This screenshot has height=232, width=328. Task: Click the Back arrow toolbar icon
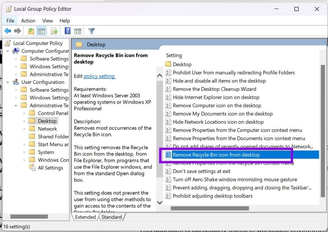tap(8, 31)
